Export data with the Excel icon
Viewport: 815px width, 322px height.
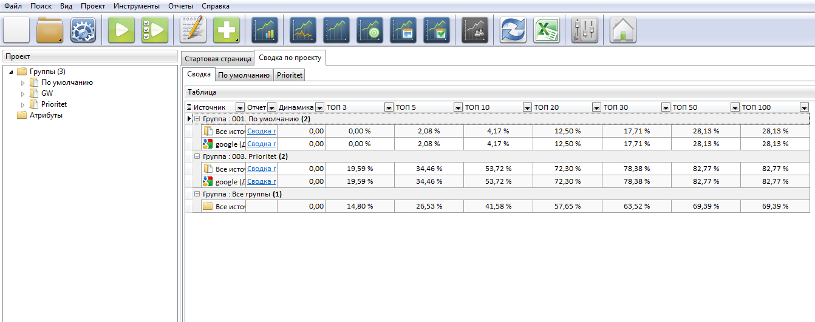[546, 30]
